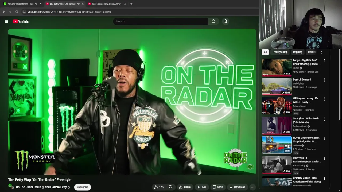The width and height of the screenshot is (342, 192).
Task: Save video to a playlist
Action: (218, 187)
